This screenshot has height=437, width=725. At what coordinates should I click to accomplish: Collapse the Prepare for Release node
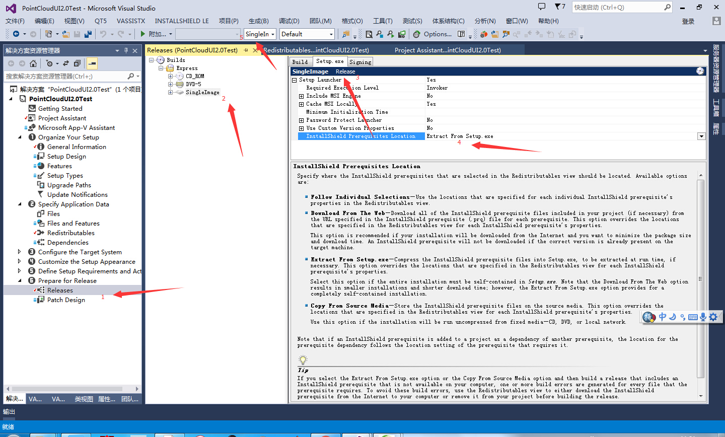[x=20, y=280]
